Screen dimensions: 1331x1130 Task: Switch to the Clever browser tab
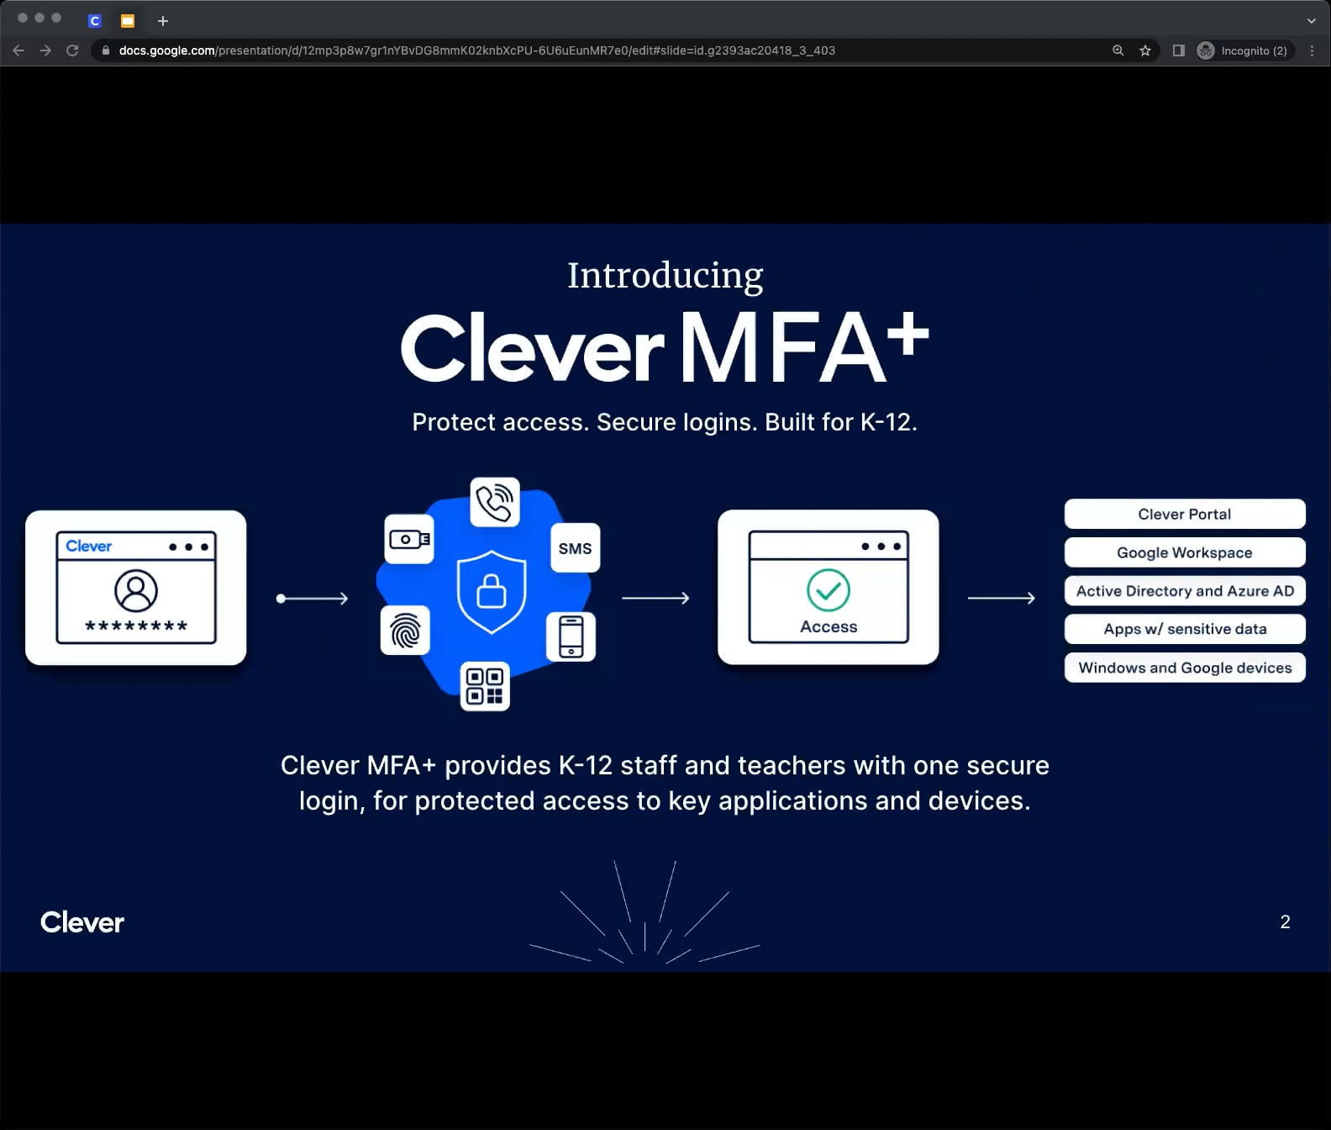click(x=95, y=21)
